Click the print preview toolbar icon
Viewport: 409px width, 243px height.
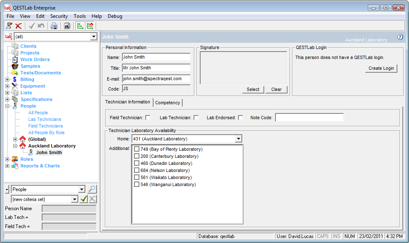click(54, 26)
